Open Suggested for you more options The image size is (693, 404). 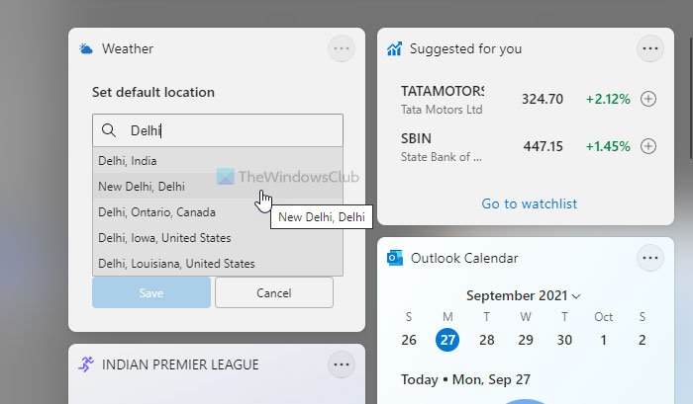(649, 48)
